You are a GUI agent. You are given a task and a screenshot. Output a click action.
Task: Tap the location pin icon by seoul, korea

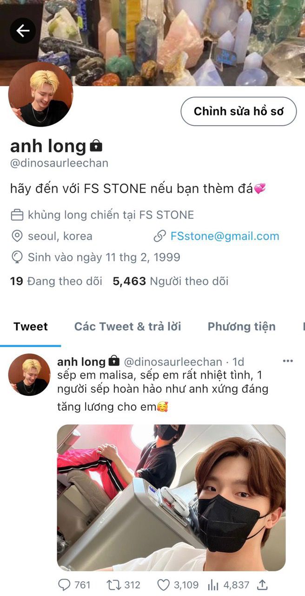tap(17, 236)
